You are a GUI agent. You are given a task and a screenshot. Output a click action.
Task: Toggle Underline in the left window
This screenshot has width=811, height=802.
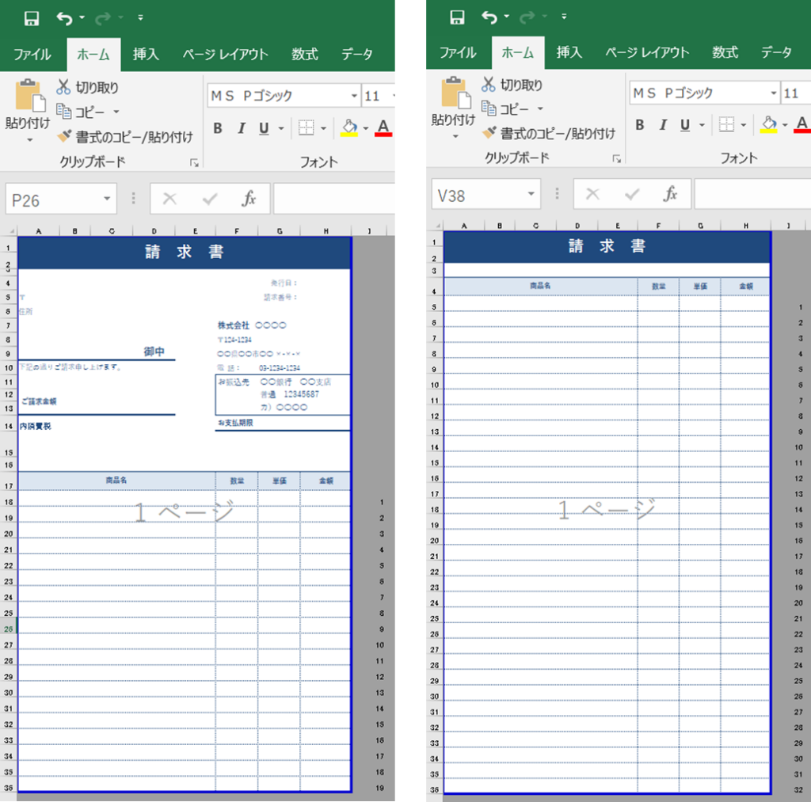coord(264,127)
